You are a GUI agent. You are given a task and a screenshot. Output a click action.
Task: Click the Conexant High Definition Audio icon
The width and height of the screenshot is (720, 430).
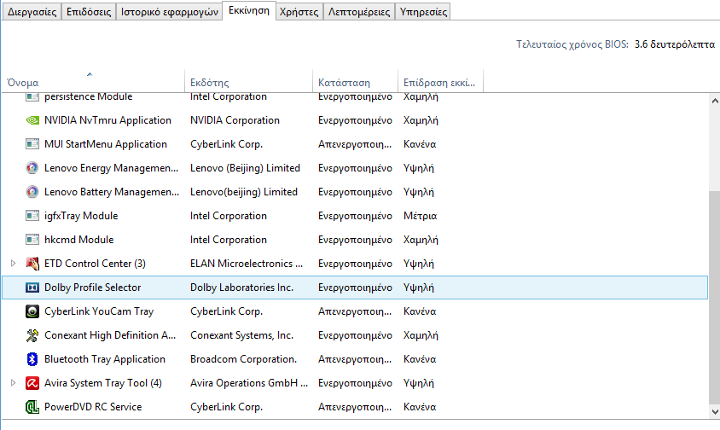pos(32,335)
